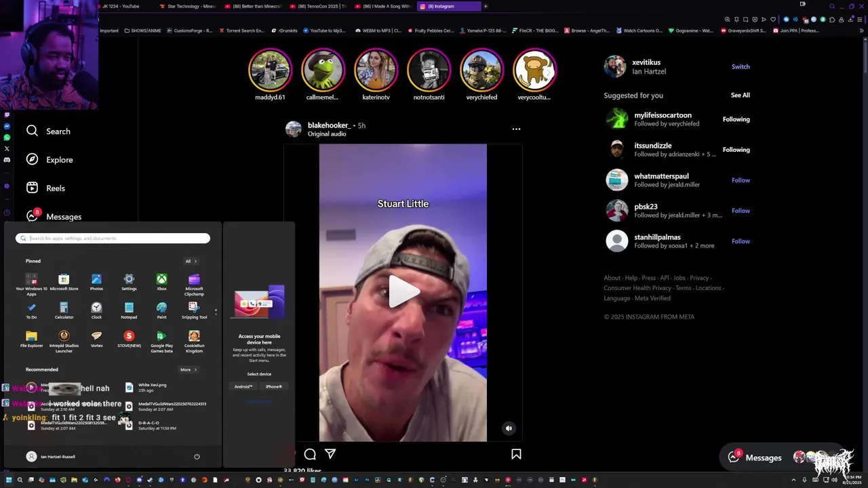
Task: Open Your Windows 10 Apps folder
Action: click(31, 285)
